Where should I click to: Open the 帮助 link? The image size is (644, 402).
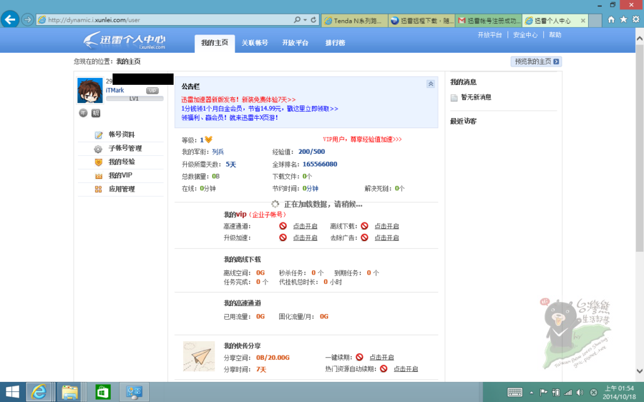tap(555, 35)
